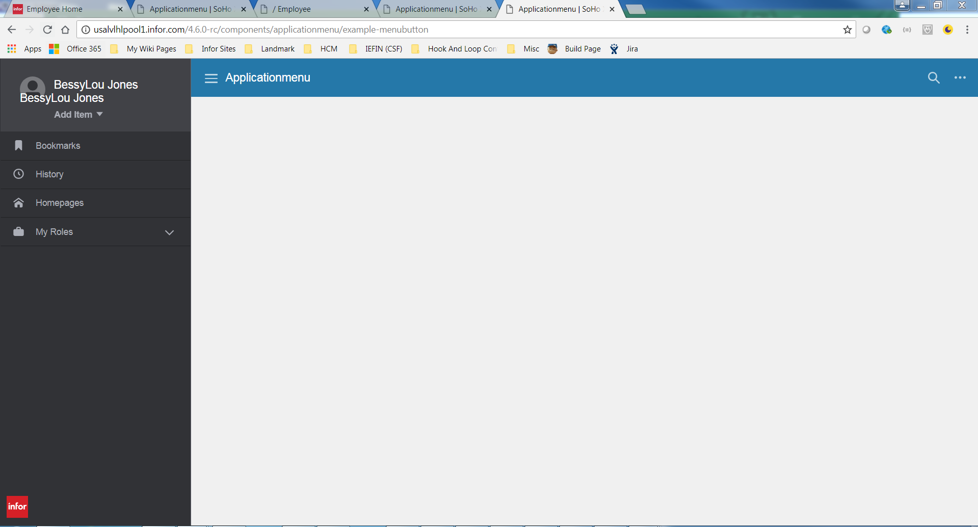
Task: Select Bookmarks in the sidebar
Action: tap(96, 146)
